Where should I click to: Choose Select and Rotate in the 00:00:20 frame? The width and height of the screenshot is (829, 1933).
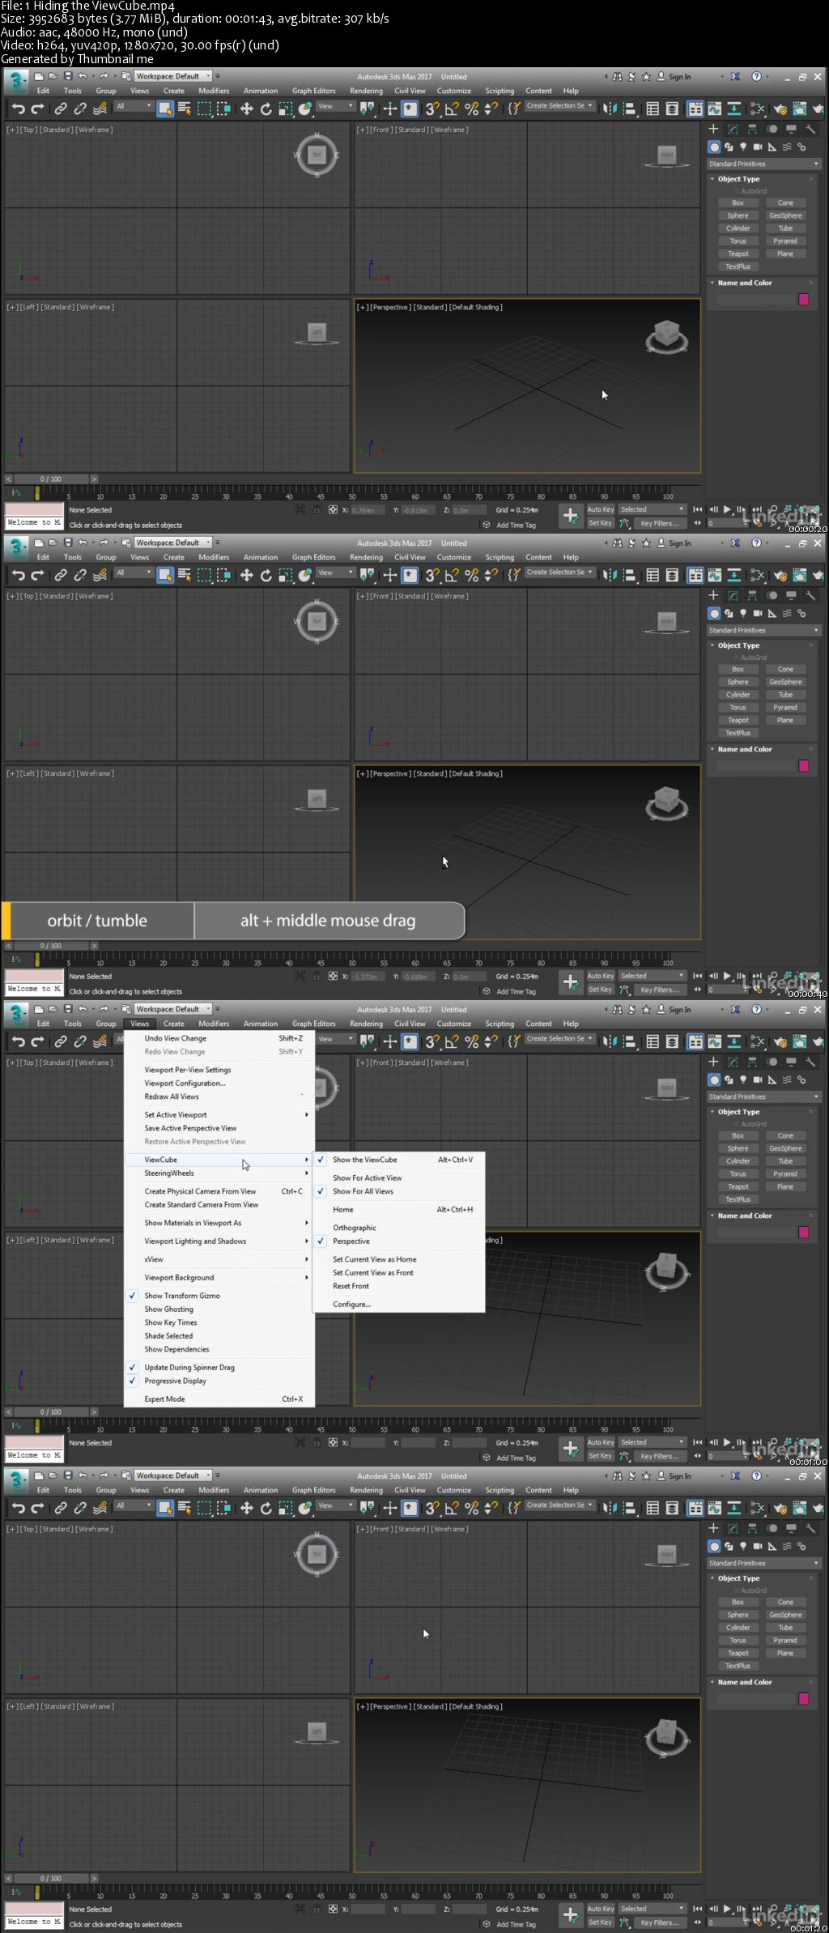pyautogui.click(x=266, y=109)
